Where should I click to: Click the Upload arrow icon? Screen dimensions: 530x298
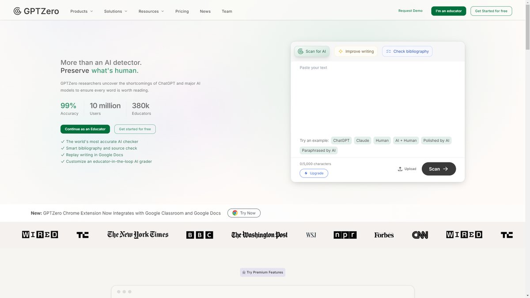(400, 169)
